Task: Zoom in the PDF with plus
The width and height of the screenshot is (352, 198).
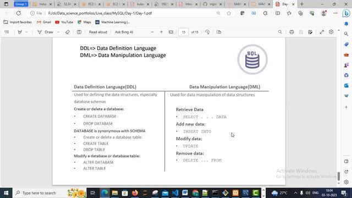Action: pyautogui.click(x=161, y=32)
